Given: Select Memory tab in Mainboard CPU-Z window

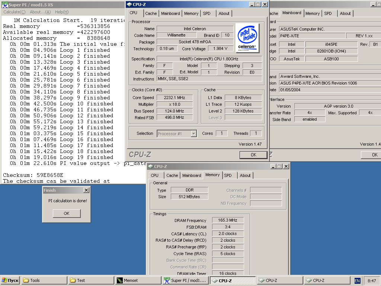Looking at the screenshot, I should coord(313,13).
